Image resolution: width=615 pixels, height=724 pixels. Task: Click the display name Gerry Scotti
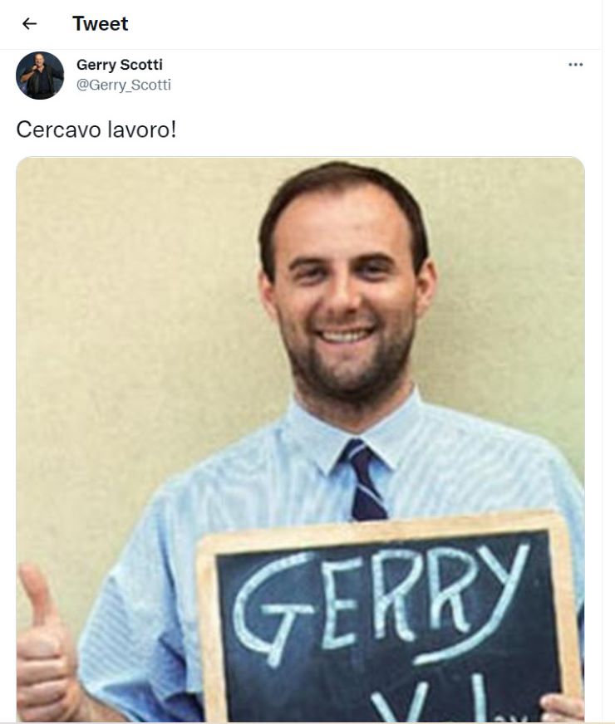tap(119, 65)
